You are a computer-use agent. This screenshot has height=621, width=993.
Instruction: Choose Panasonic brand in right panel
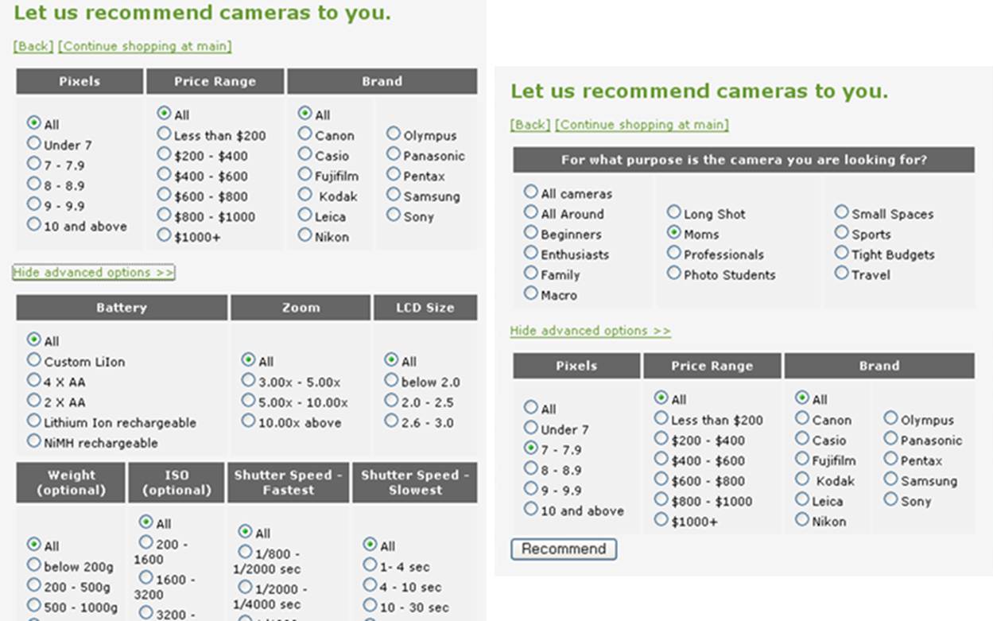click(890, 438)
